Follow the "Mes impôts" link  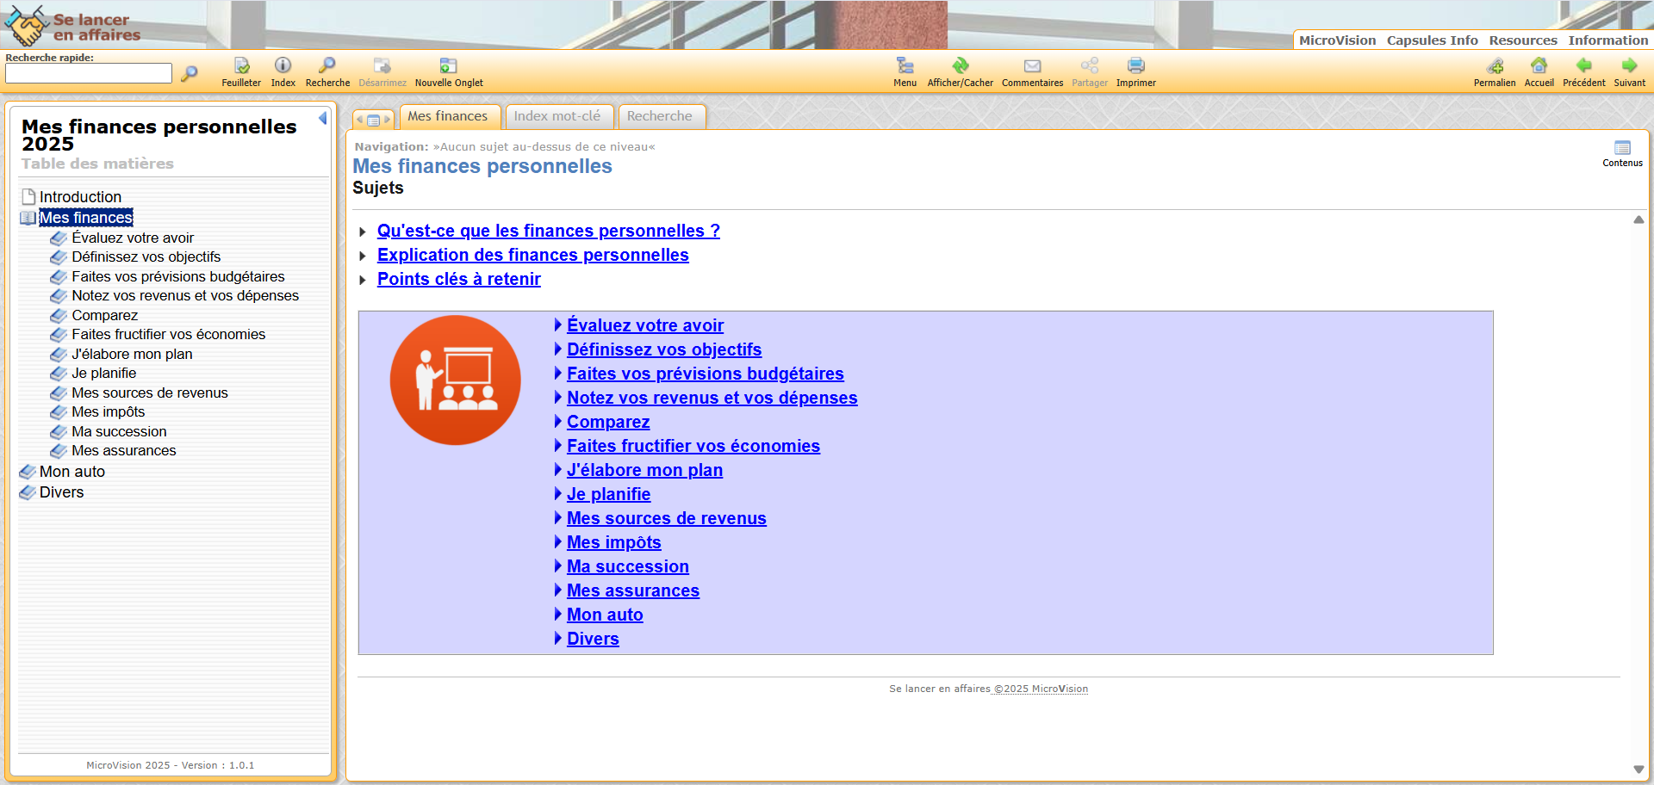click(x=613, y=542)
